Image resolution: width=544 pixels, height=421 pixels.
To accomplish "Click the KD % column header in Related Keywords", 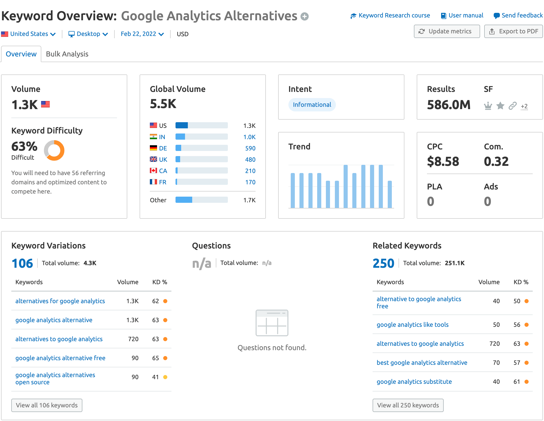I will [x=521, y=282].
